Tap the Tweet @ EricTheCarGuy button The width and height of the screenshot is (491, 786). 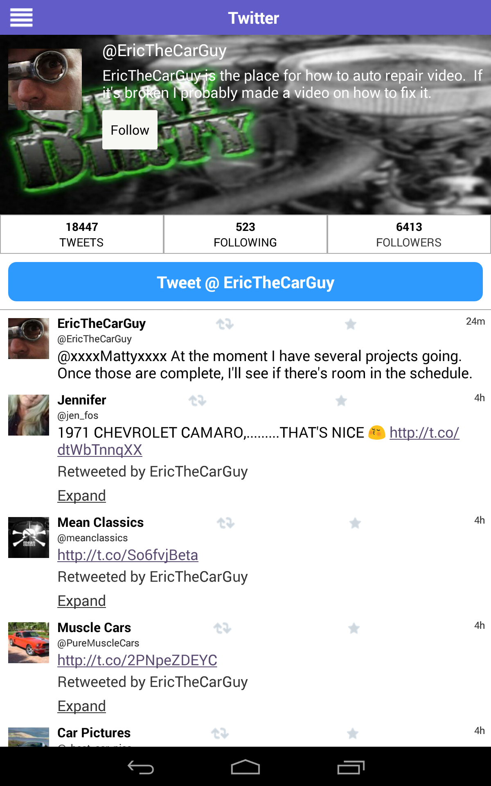pyautogui.click(x=245, y=282)
